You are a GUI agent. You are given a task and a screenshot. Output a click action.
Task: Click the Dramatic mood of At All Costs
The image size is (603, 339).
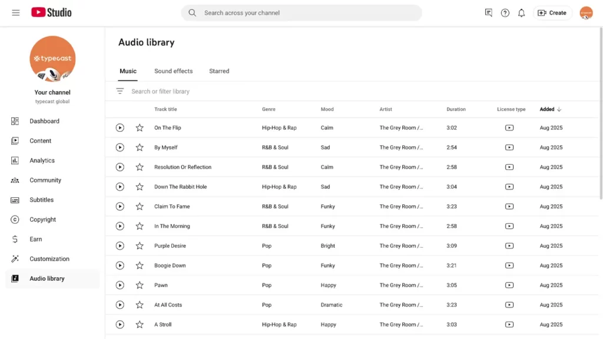coord(332,305)
